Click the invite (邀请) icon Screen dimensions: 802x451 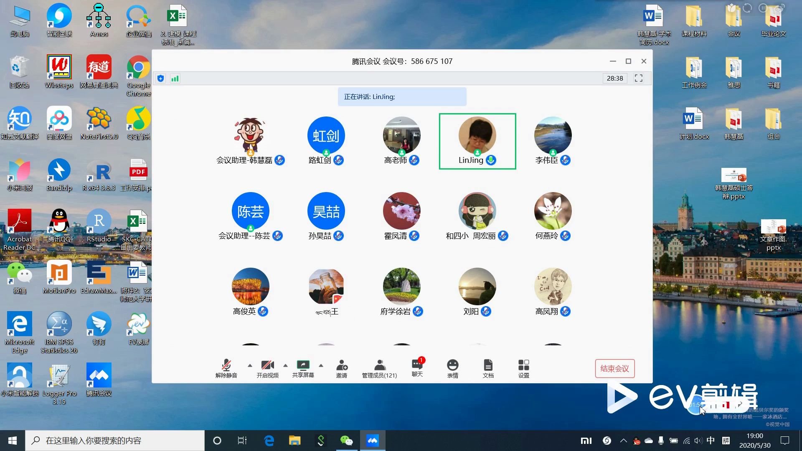[342, 368]
